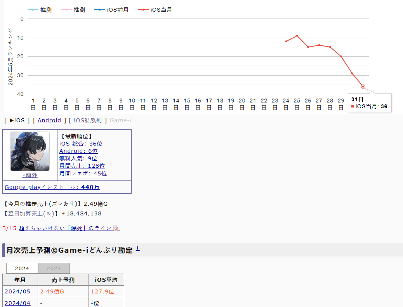Open the 翌日加算売上(※) link

point(31,213)
